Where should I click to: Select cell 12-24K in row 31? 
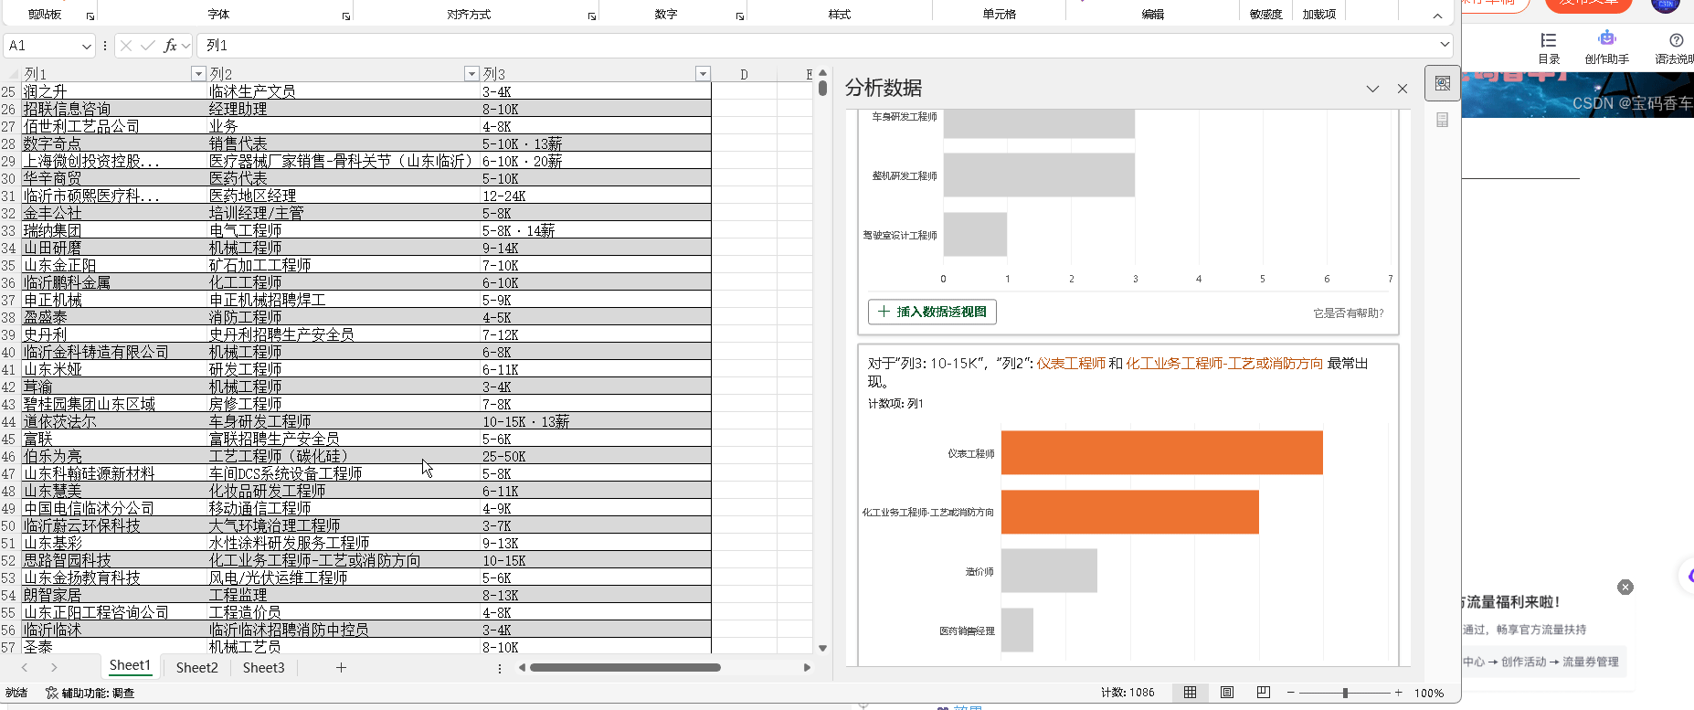595,196
